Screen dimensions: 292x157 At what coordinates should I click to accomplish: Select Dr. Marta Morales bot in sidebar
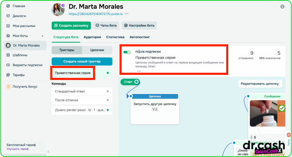pos(25,45)
